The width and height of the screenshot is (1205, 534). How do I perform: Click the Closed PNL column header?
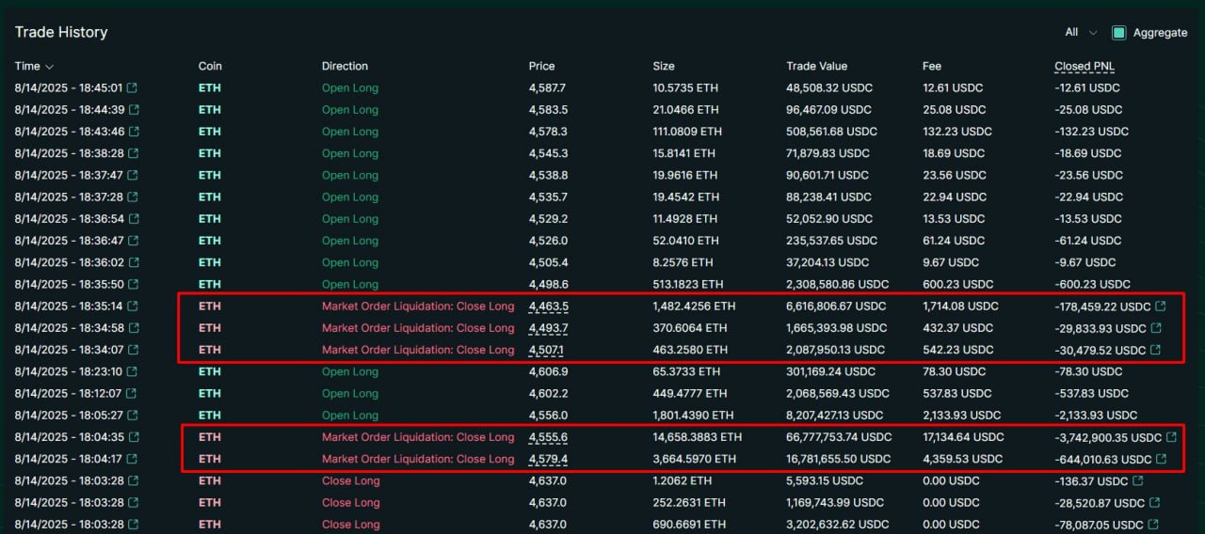tap(1084, 67)
